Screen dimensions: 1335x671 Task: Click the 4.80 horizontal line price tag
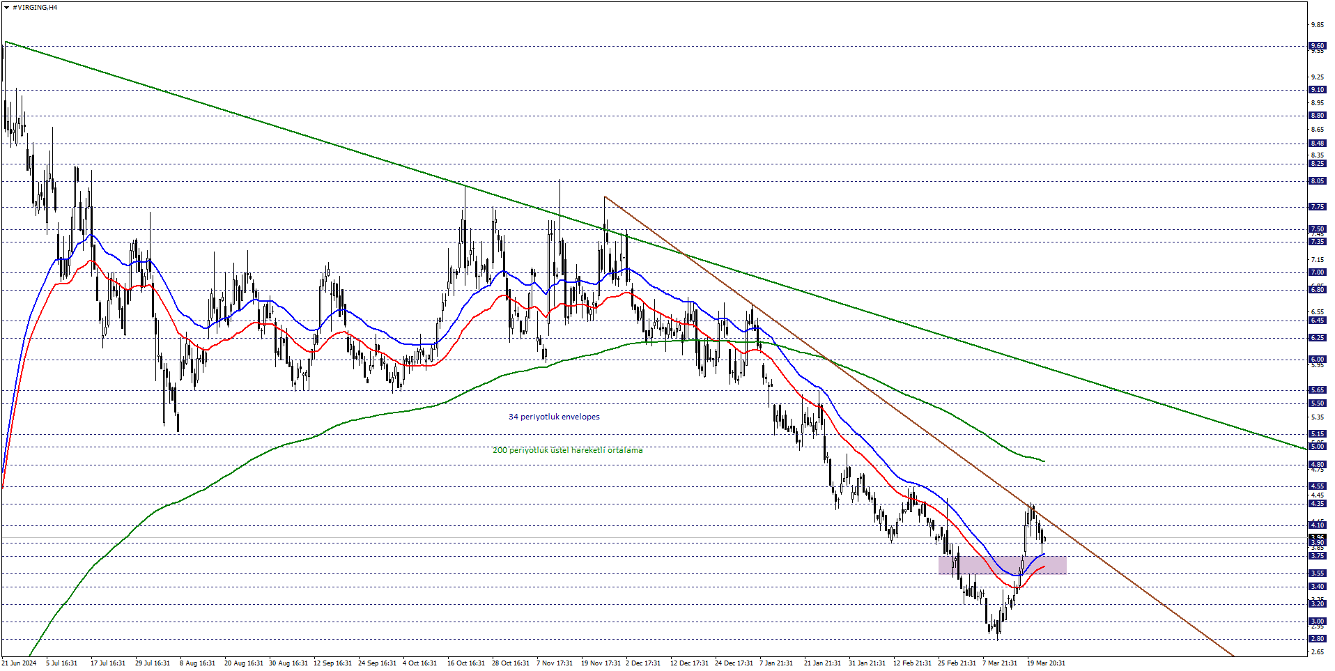(x=1318, y=465)
